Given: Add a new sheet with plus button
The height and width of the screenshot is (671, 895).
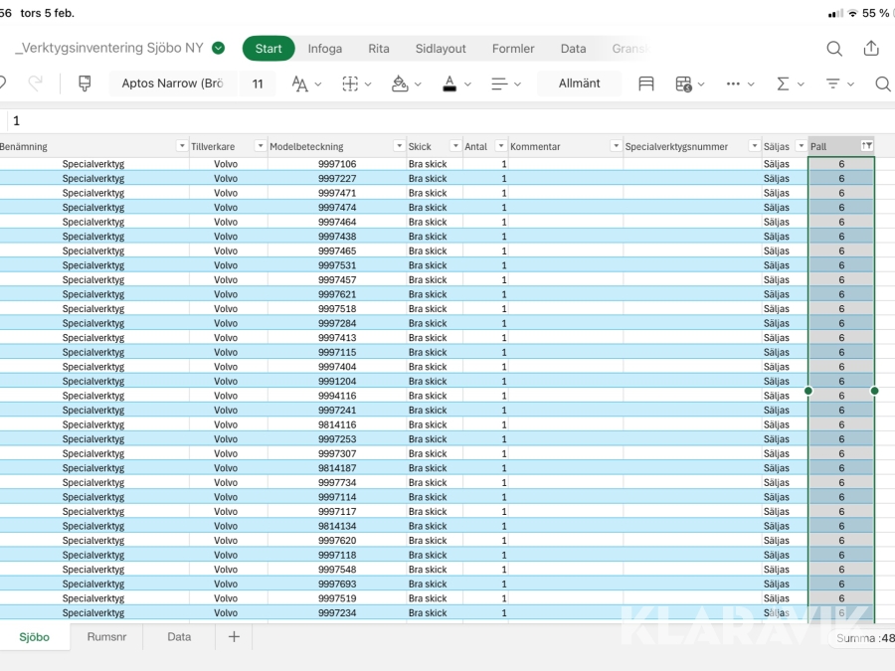Looking at the screenshot, I should (234, 637).
